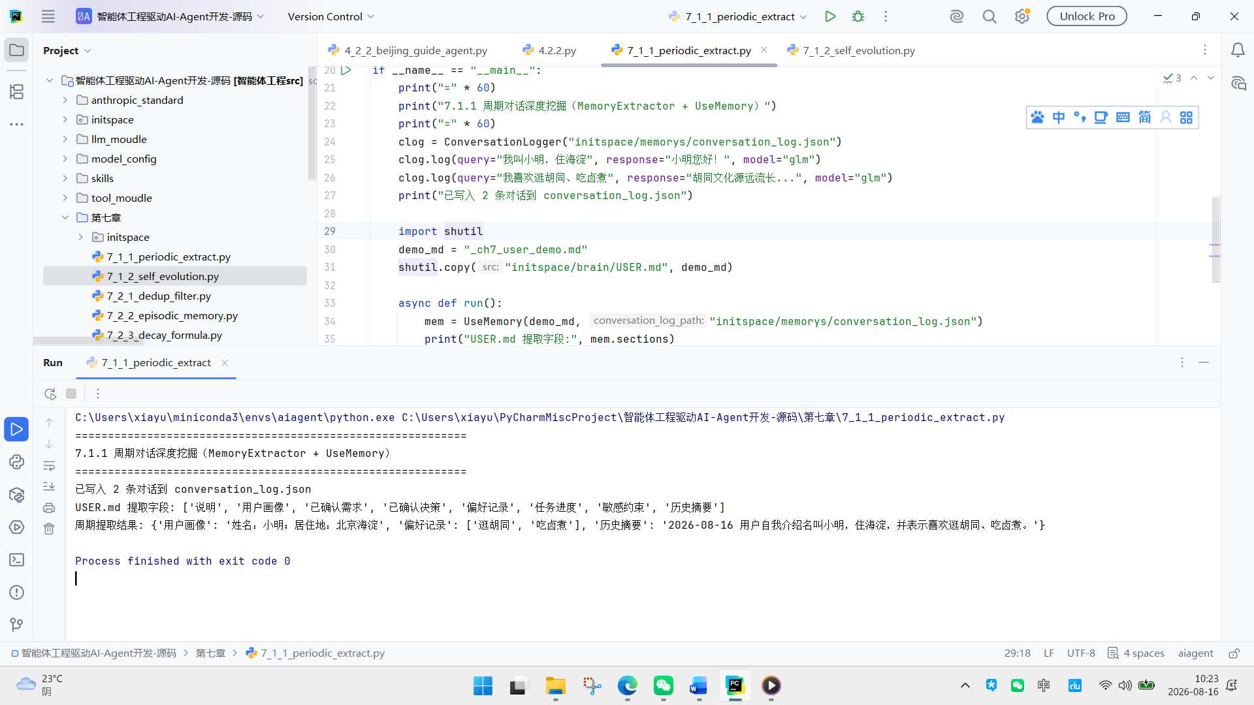Toggle simplified Chinese 简 in IME toolbar
1254x705 pixels.
[1144, 117]
